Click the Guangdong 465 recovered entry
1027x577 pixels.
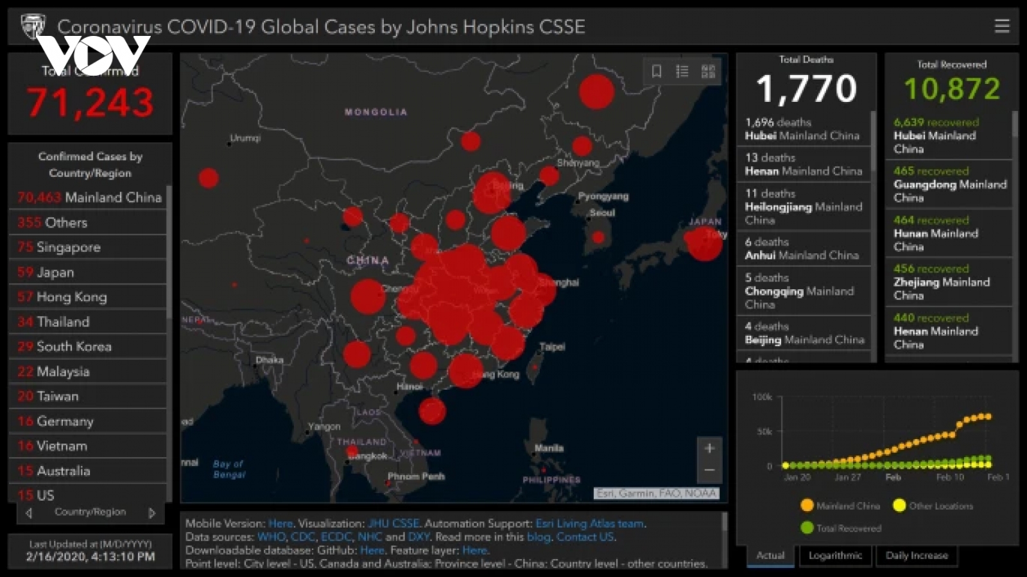point(949,184)
